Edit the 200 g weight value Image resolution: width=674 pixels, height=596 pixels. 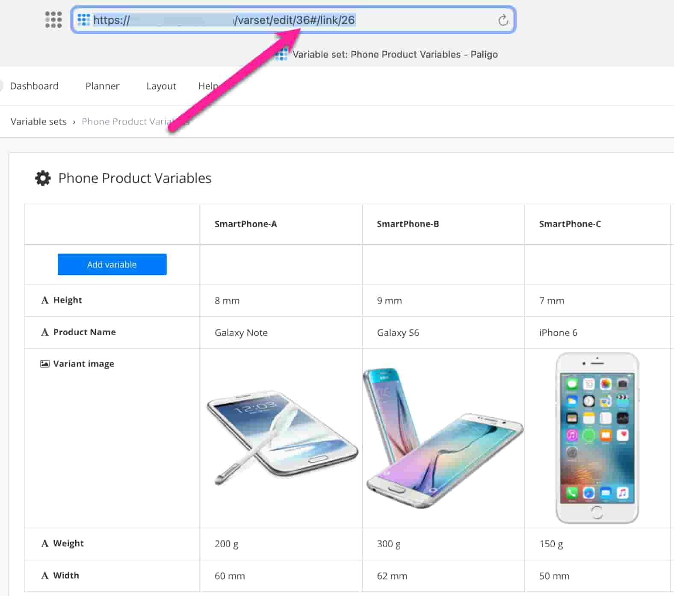[227, 544]
